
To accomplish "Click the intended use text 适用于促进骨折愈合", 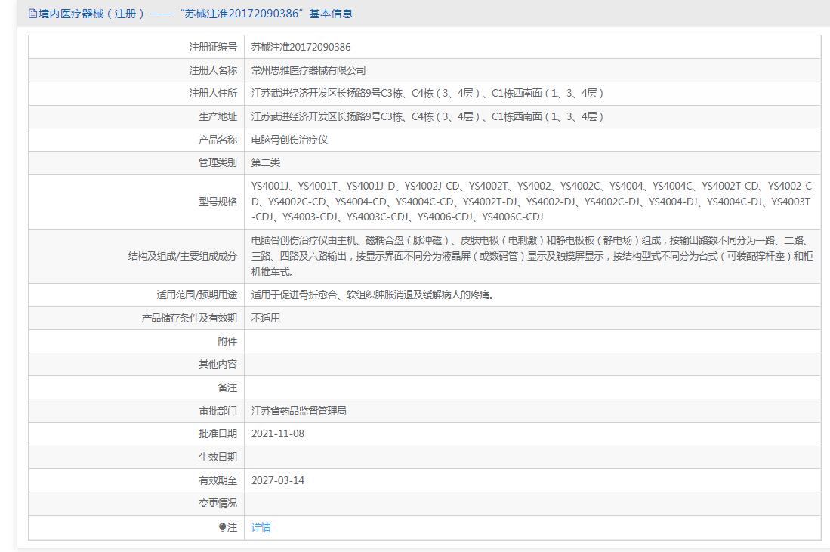I will click(x=372, y=295).
